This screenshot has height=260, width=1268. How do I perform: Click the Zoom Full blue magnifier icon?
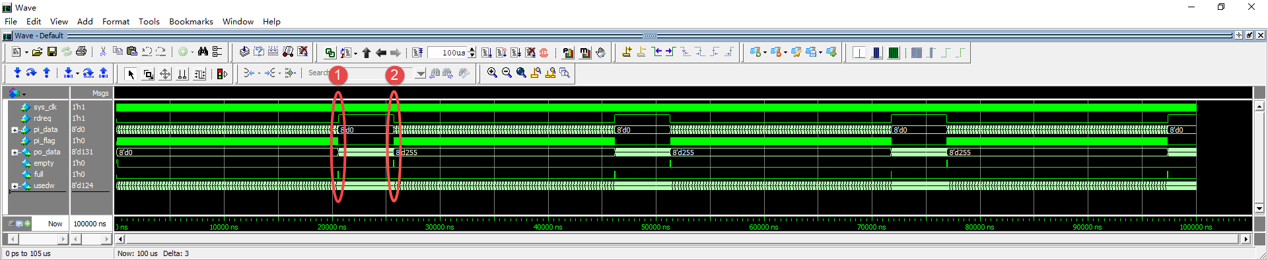coord(521,73)
